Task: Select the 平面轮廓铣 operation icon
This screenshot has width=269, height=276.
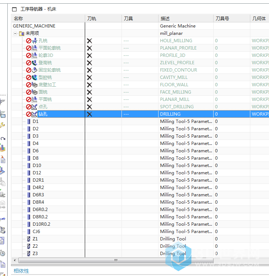Action: (34, 48)
